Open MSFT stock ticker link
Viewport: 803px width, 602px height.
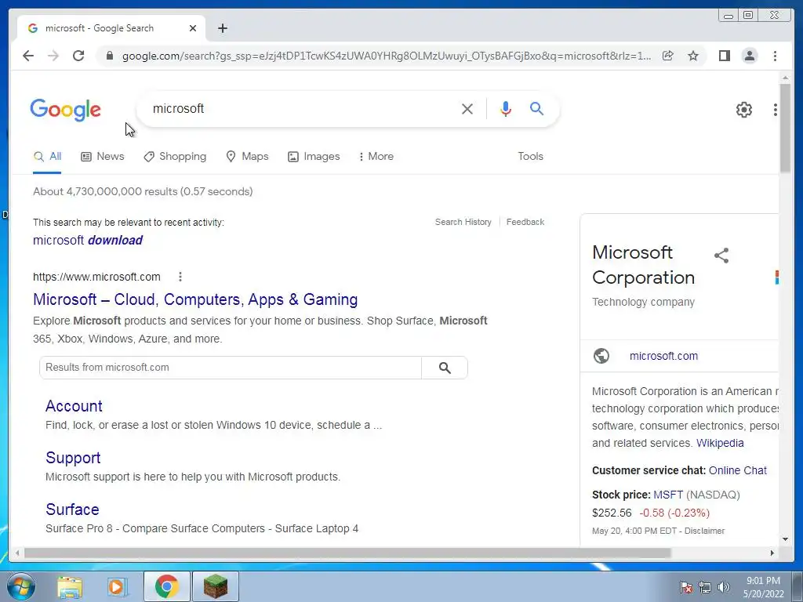(668, 495)
